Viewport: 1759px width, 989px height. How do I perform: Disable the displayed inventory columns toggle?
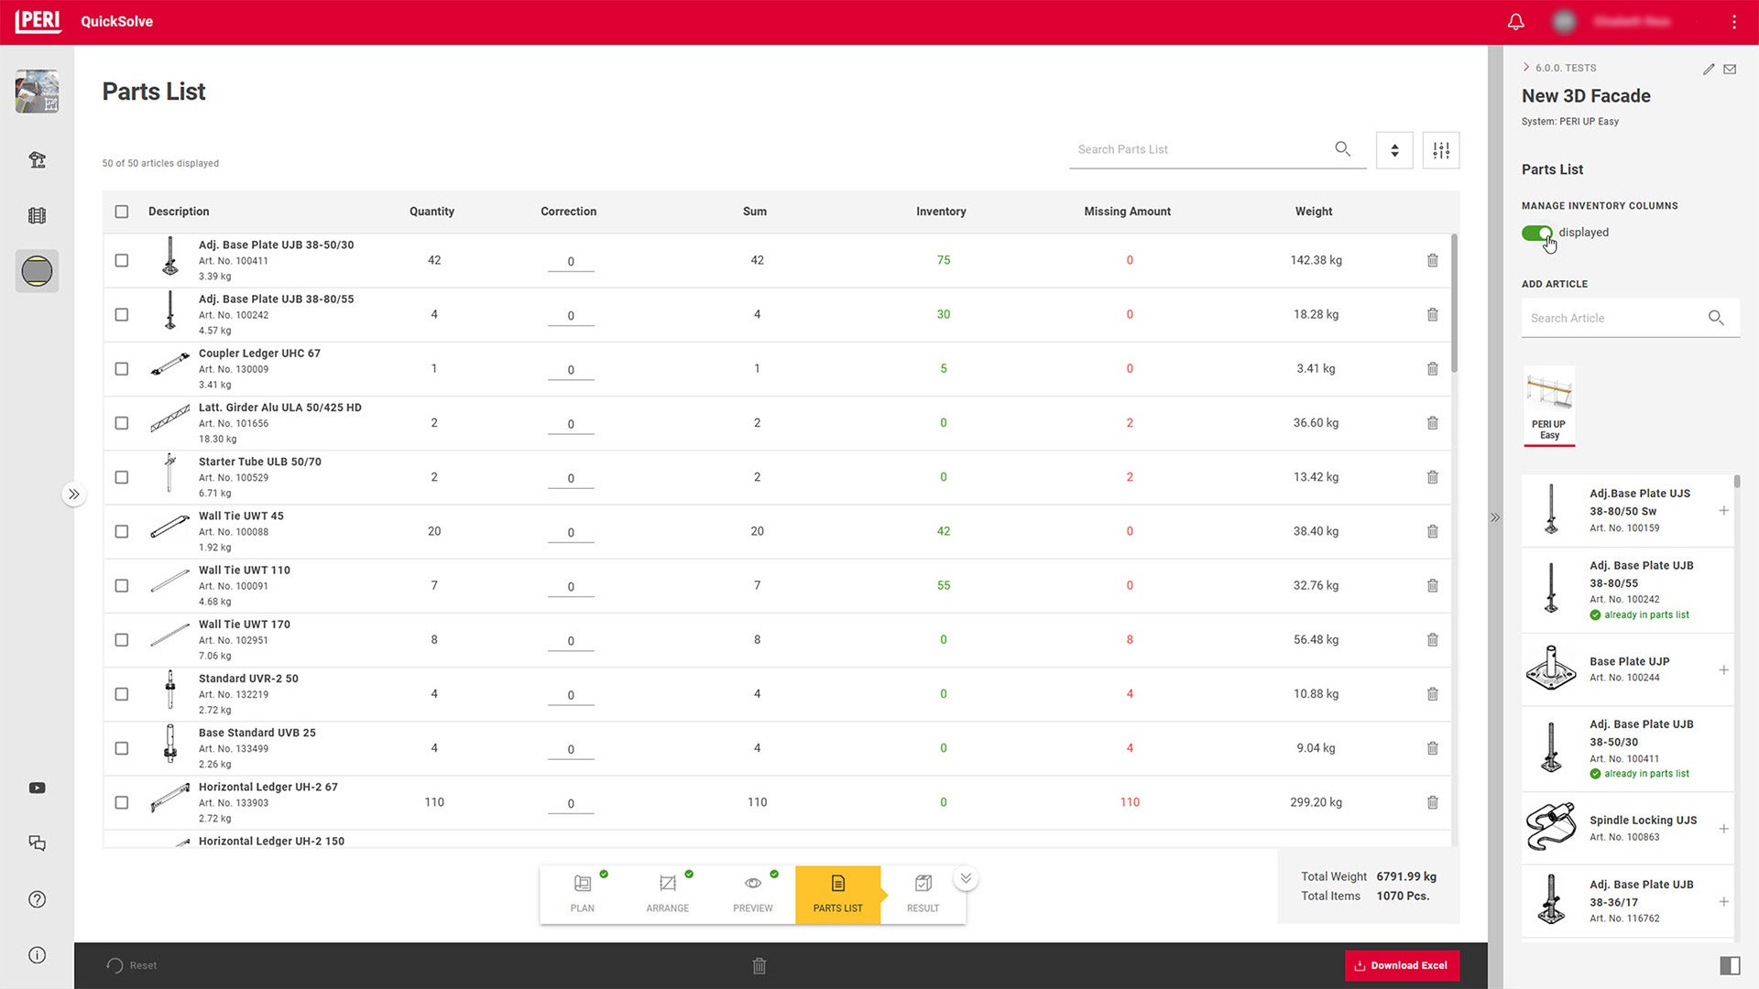coord(1537,234)
